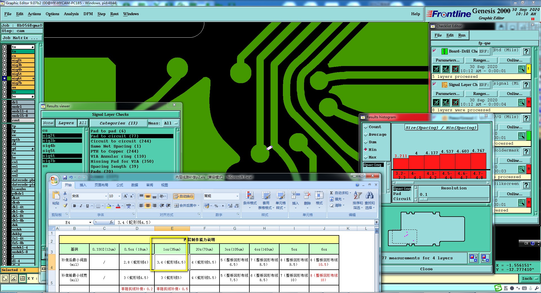Open Board-Drill check results viewer magnifier
The width and height of the screenshot is (541, 293).
coord(522,69)
